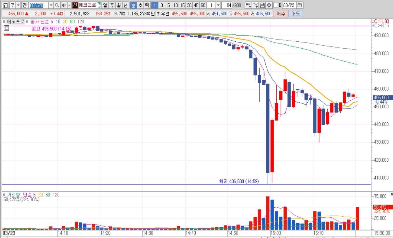The width and height of the screenshot is (393, 238).
Task: Click the custom interval field showing 1
Action: tap(211, 5)
